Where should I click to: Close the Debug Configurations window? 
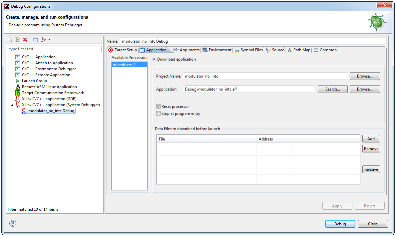tap(385, 5)
